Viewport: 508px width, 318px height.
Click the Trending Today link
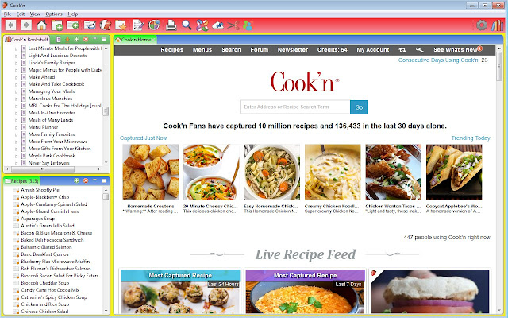pyautogui.click(x=471, y=138)
